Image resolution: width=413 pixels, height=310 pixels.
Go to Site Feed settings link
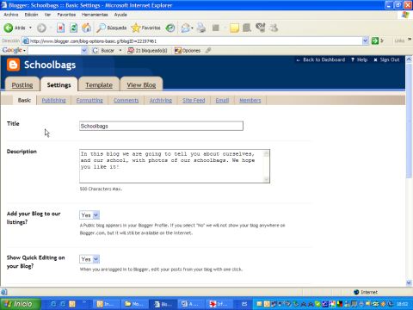[194, 100]
